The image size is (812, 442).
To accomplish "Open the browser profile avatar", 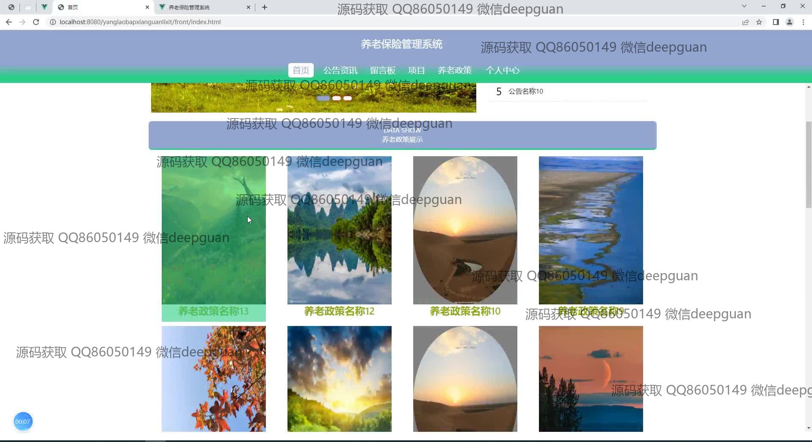I will pyautogui.click(x=789, y=22).
